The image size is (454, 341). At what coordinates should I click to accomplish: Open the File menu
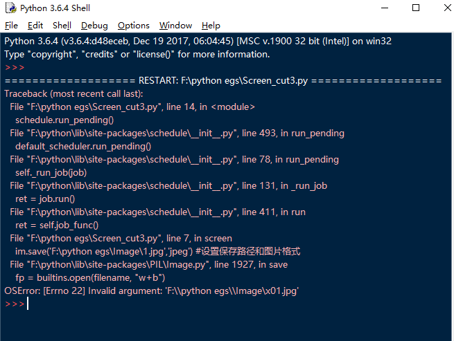11,26
